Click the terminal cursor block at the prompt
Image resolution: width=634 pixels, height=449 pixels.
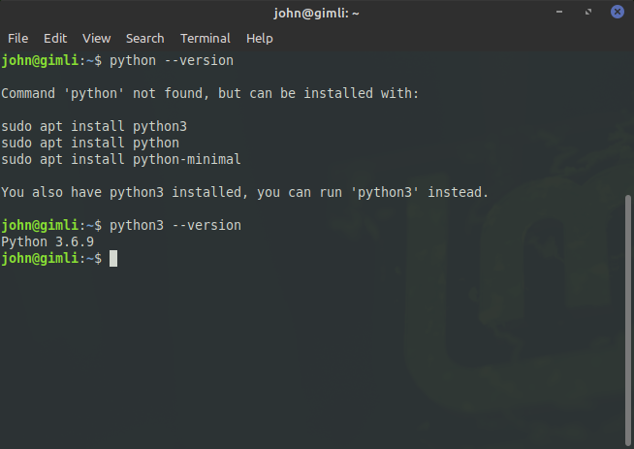tap(113, 259)
